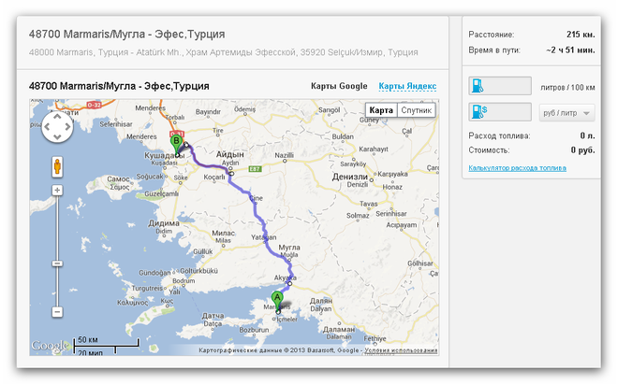Select the Карты Google tab
Image resolution: width=617 pixels, height=384 pixels.
(x=339, y=86)
